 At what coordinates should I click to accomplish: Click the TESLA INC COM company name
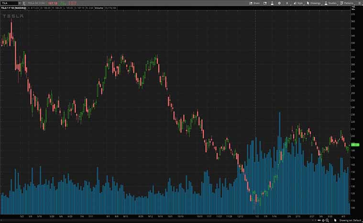[36, 3]
